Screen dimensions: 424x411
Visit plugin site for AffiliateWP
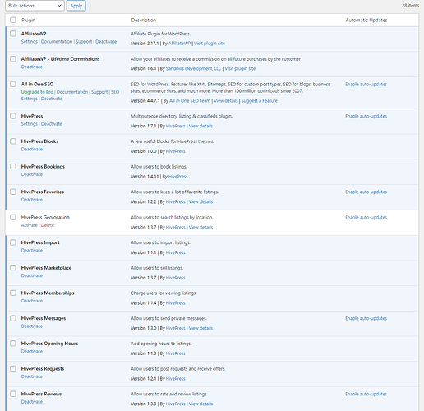click(x=210, y=44)
